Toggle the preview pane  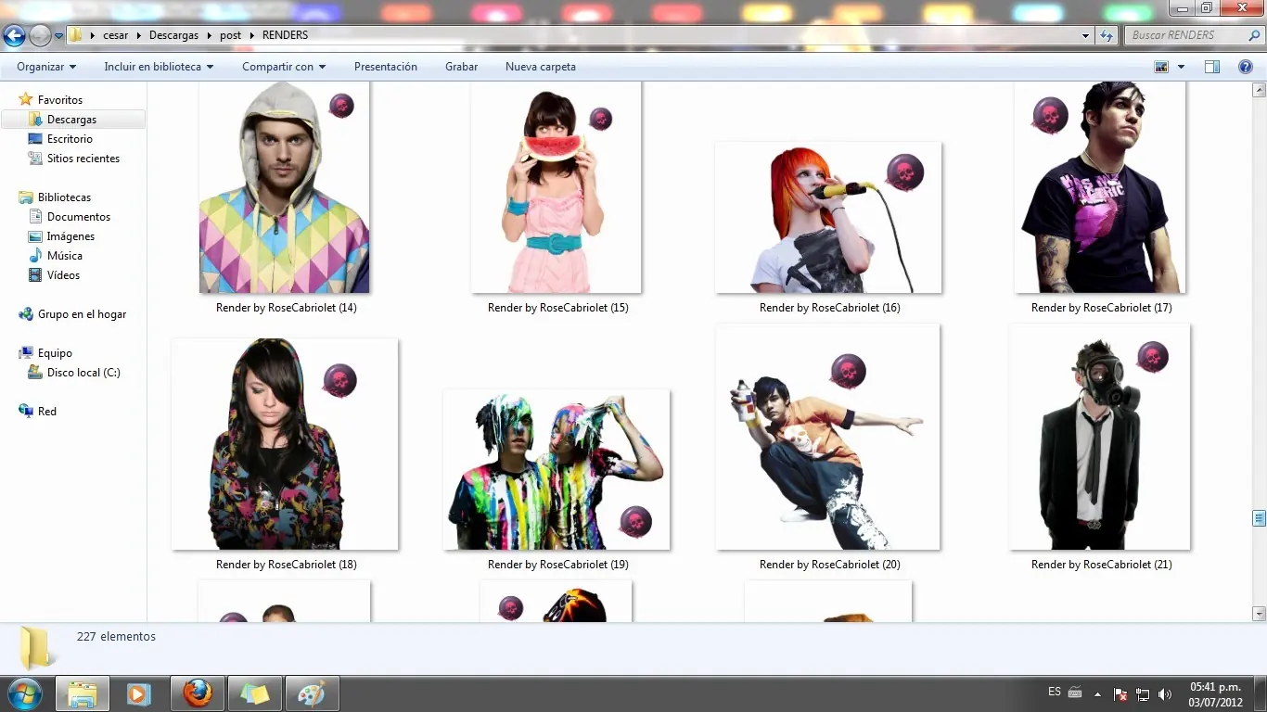(x=1211, y=67)
